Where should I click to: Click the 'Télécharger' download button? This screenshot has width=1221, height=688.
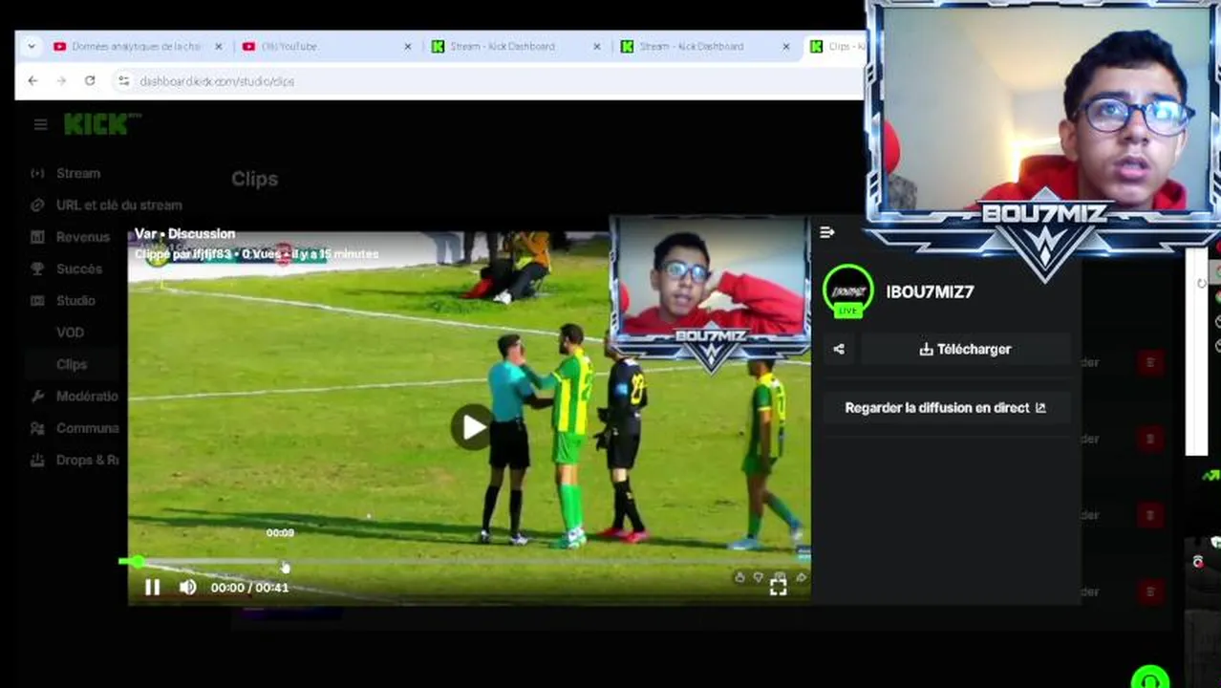coord(964,349)
